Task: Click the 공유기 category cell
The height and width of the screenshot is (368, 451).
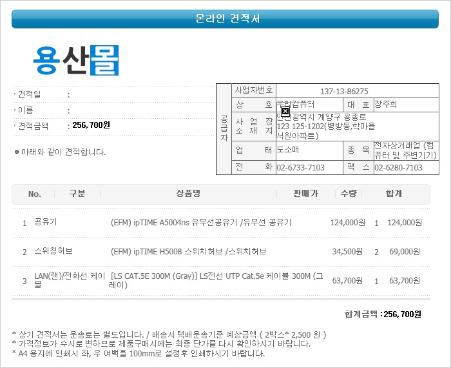Action: tap(46, 222)
